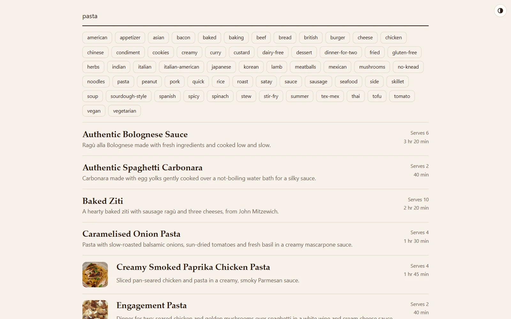Viewport: 511px width, 319px height.
Task: Filter by the 'vegetarian' tag
Action: 125,111
